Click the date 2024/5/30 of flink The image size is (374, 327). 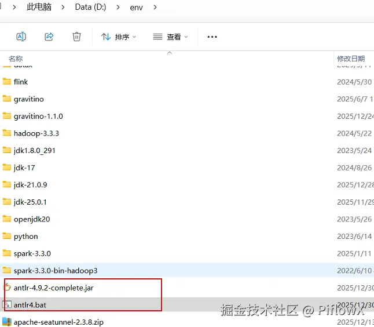[x=354, y=82]
